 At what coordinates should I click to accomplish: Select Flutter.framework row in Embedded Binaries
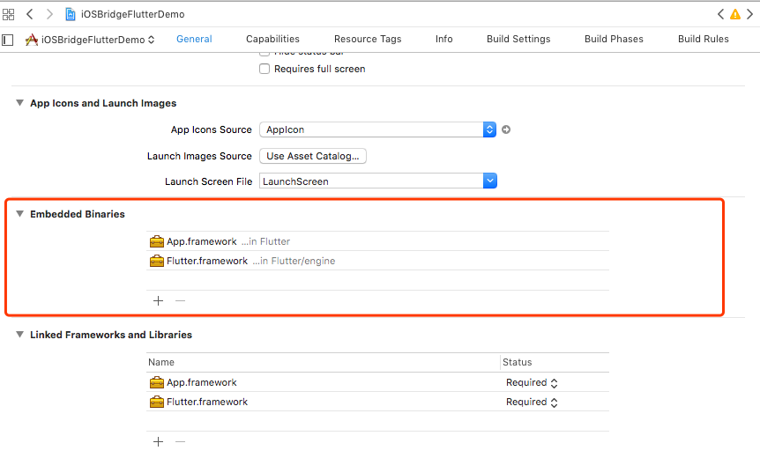(377, 261)
